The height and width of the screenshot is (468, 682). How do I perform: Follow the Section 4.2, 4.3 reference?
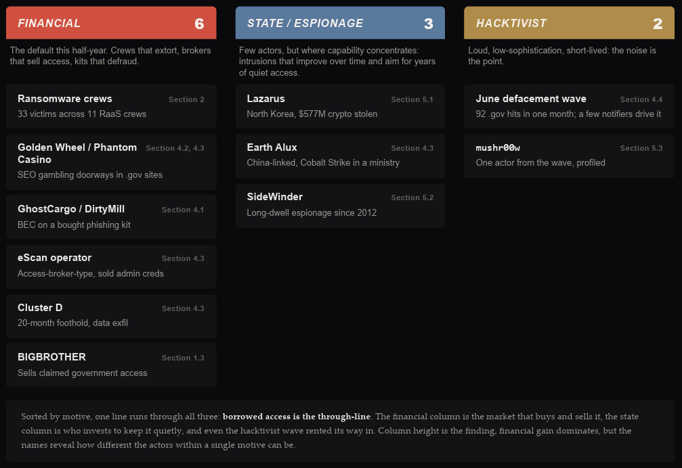click(175, 148)
